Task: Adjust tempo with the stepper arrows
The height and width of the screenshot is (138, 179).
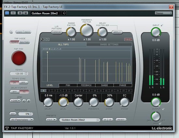Action: coord(26,74)
